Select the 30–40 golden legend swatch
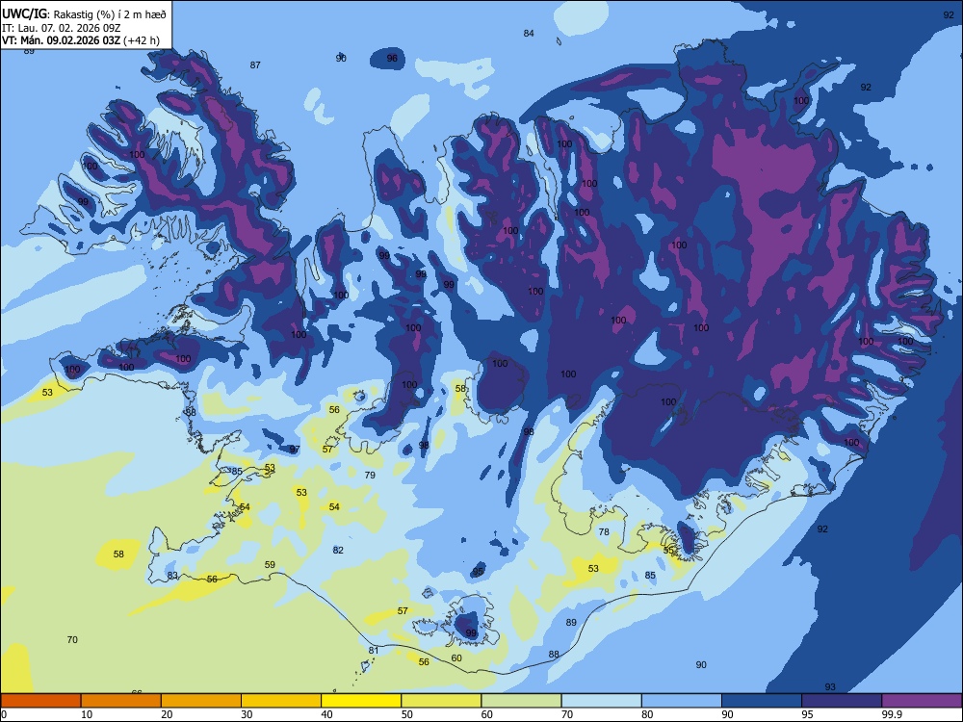 281,701
